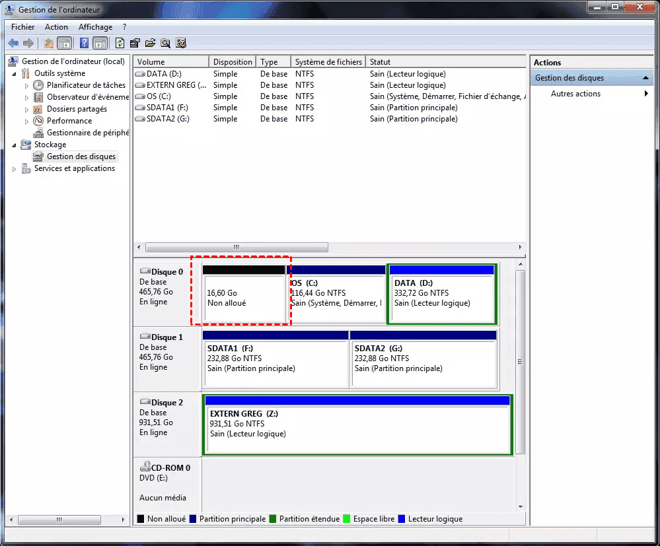Click the volume list horizontal scrollbar thumb
Screen dimensions: 660x546
(237, 248)
